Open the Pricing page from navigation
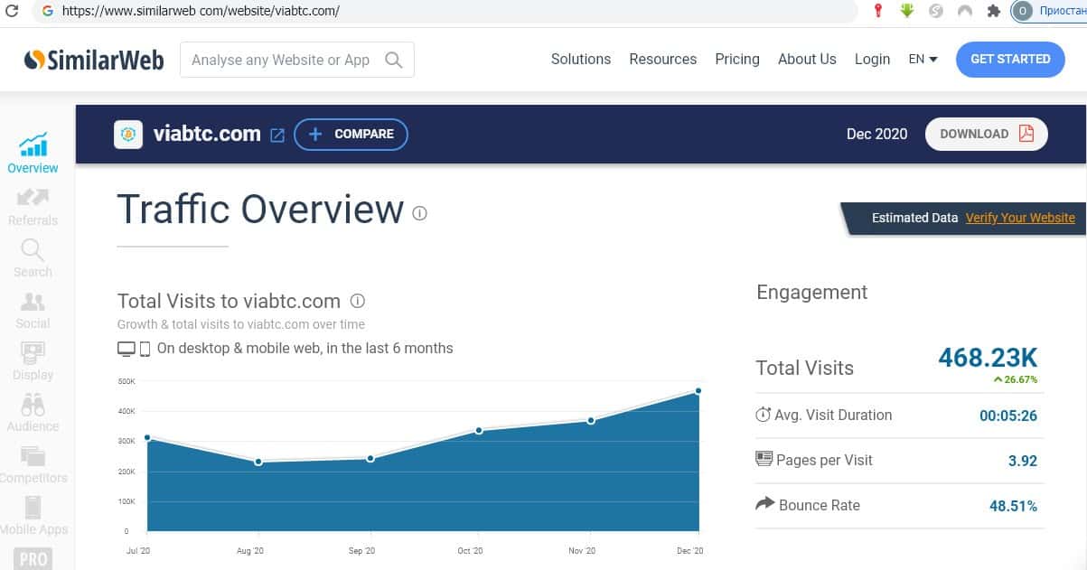The width and height of the screenshot is (1087, 570). tap(736, 59)
